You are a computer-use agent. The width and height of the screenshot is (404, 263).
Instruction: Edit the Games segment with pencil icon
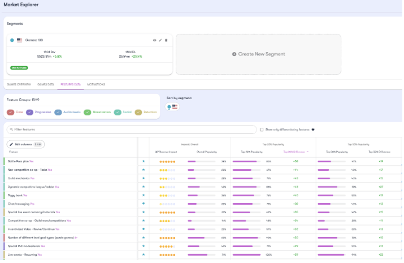[x=160, y=40]
